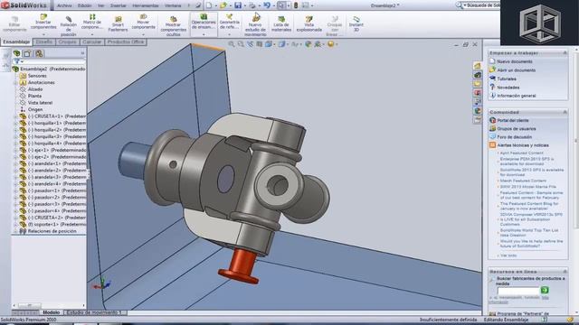
Task: Click the manufacturer search input field
Action: (518, 291)
